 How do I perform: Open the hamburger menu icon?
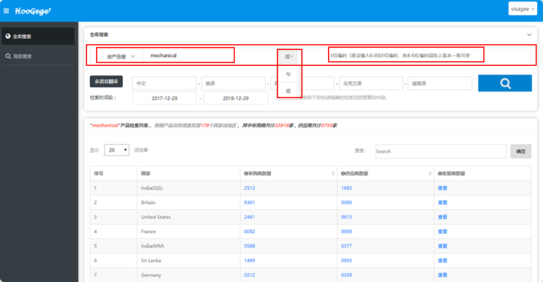tap(6, 11)
